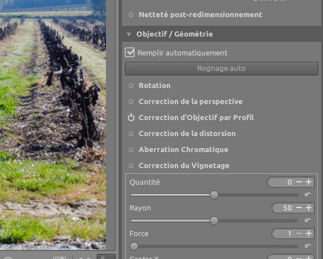Enable Netteté post-redimensionnement toggle
This screenshot has height=259, width=323.
(x=131, y=15)
